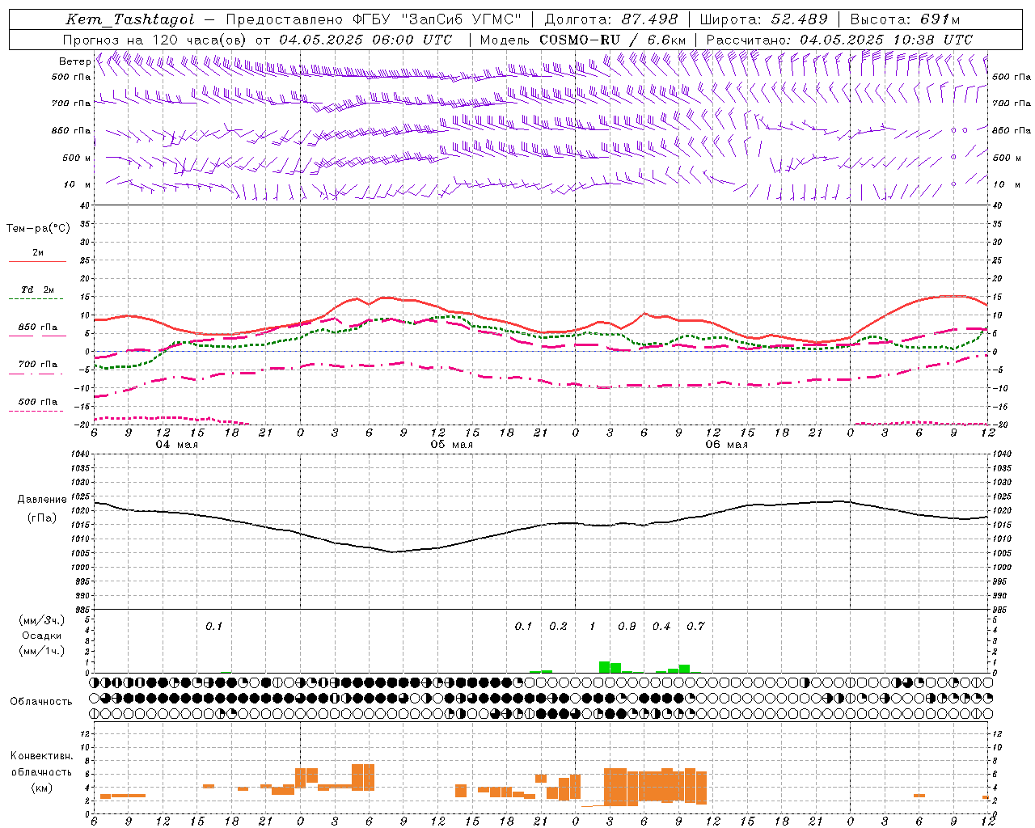Viewport: 1035px width, 828px height.
Task: Click precipitation amount '0.9'
Action: (627, 627)
